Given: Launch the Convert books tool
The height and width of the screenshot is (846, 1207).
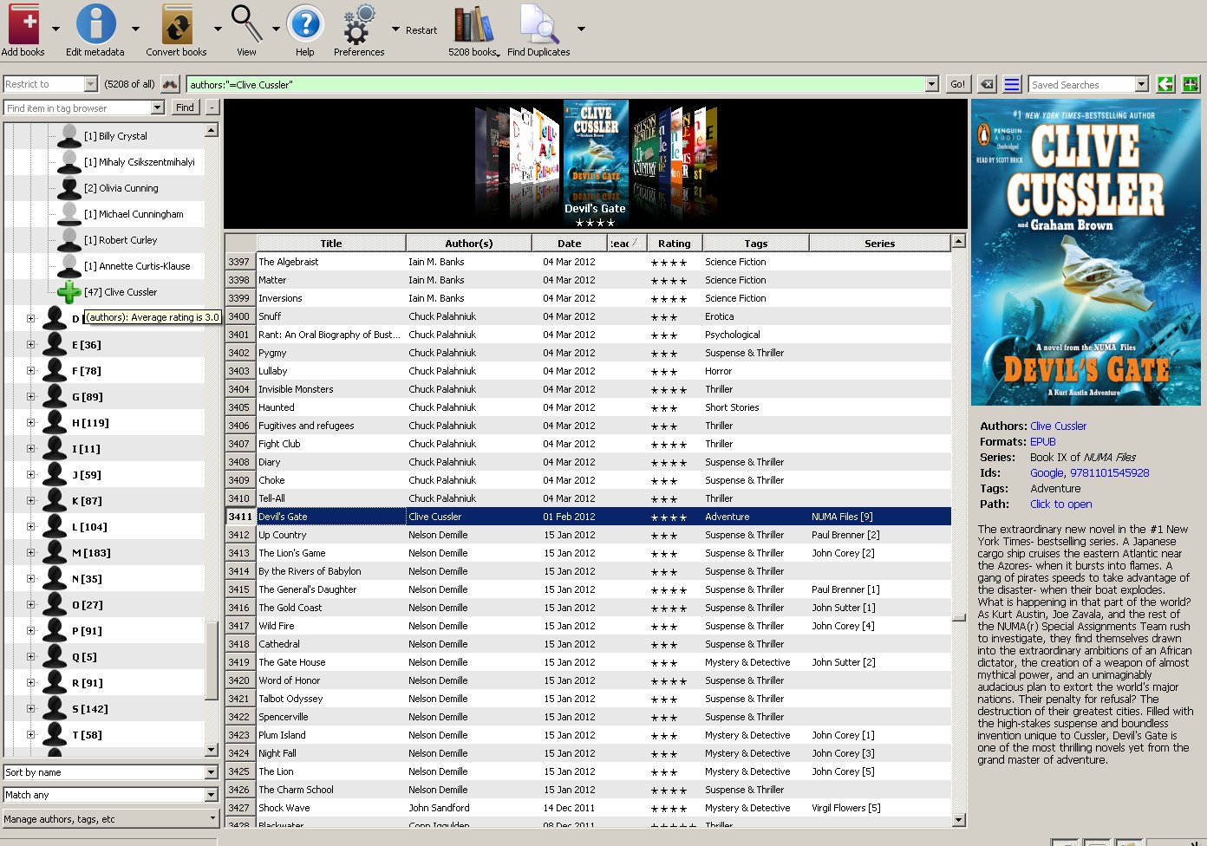Looking at the screenshot, I should point(177,24).
